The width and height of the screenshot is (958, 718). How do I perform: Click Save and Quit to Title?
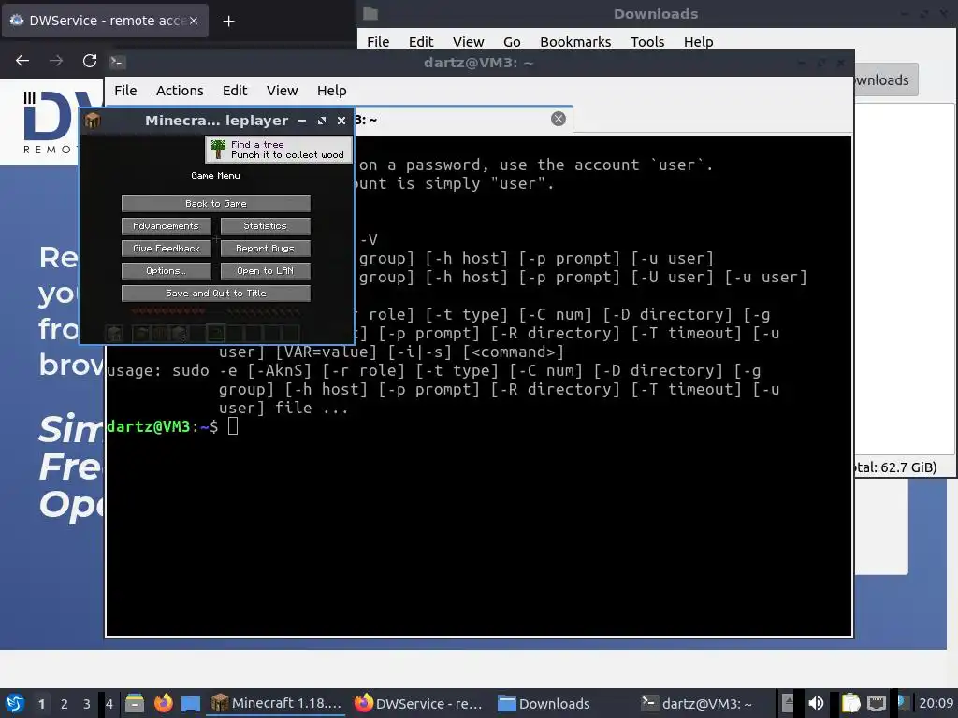216,293
